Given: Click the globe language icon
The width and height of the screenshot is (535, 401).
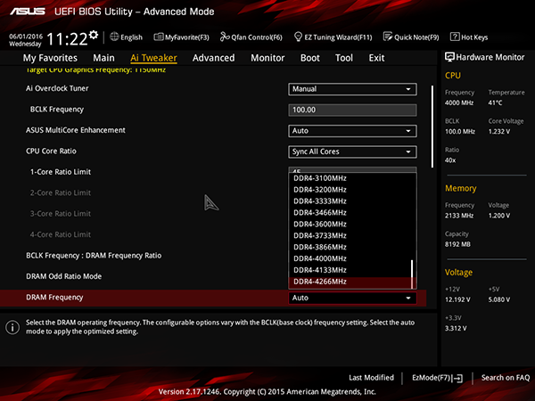Looking at the screenshot, I should (x=114, y=37).
